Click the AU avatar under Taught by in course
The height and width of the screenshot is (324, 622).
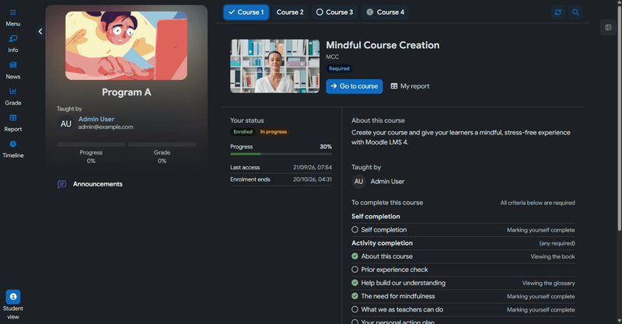click(x=358, y=182)
